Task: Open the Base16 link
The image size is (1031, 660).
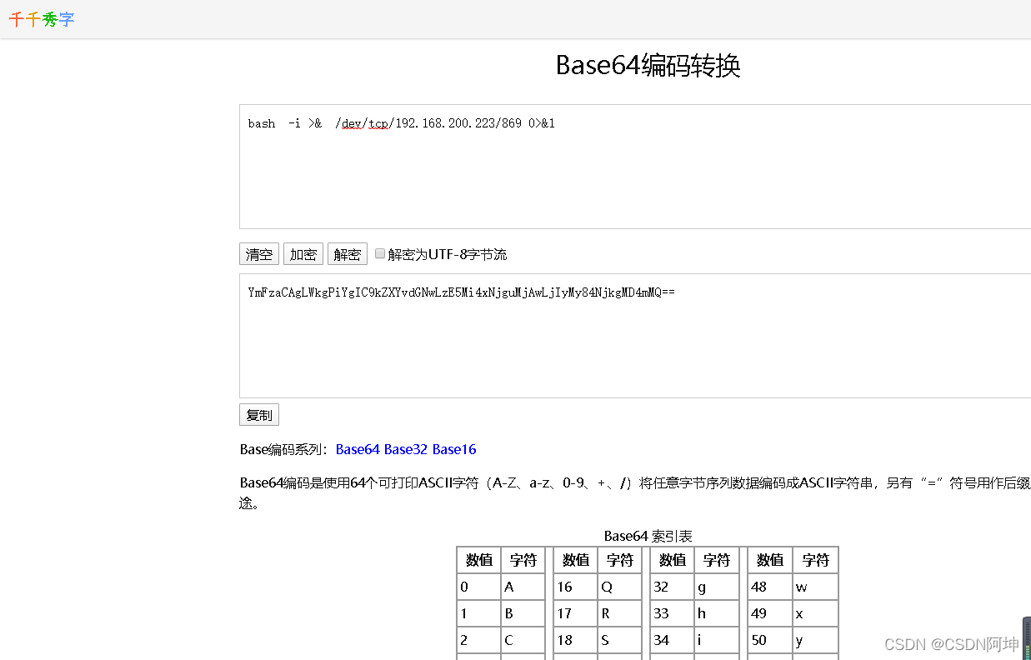Action: 454,449
